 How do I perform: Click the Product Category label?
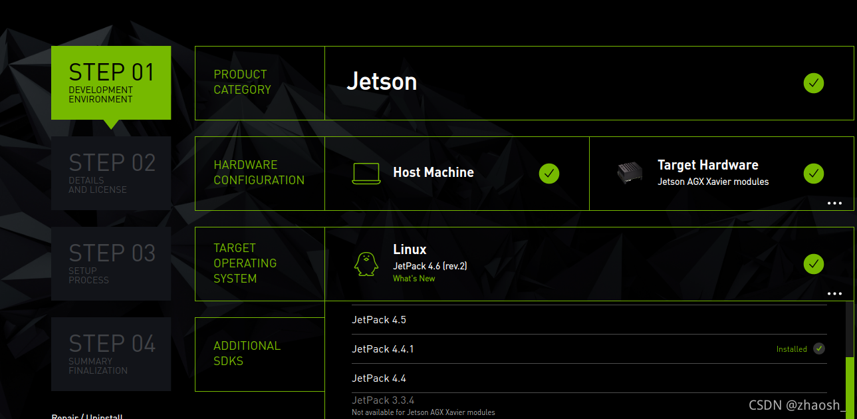tap(242, 82)
